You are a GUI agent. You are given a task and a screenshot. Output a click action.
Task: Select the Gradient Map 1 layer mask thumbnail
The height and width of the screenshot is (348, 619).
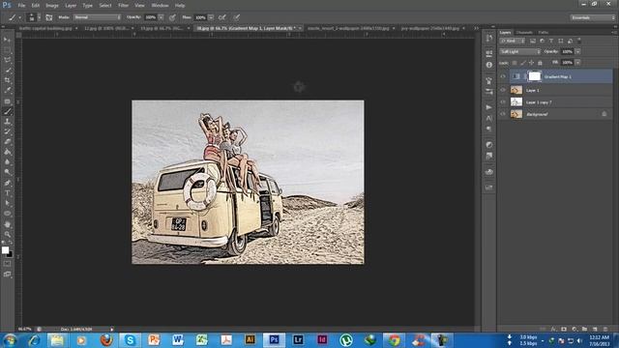(535, 76)
